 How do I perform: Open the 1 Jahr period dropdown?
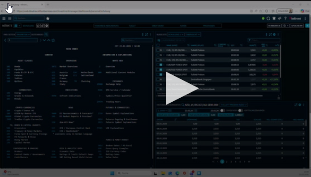(x=162, y=110)
